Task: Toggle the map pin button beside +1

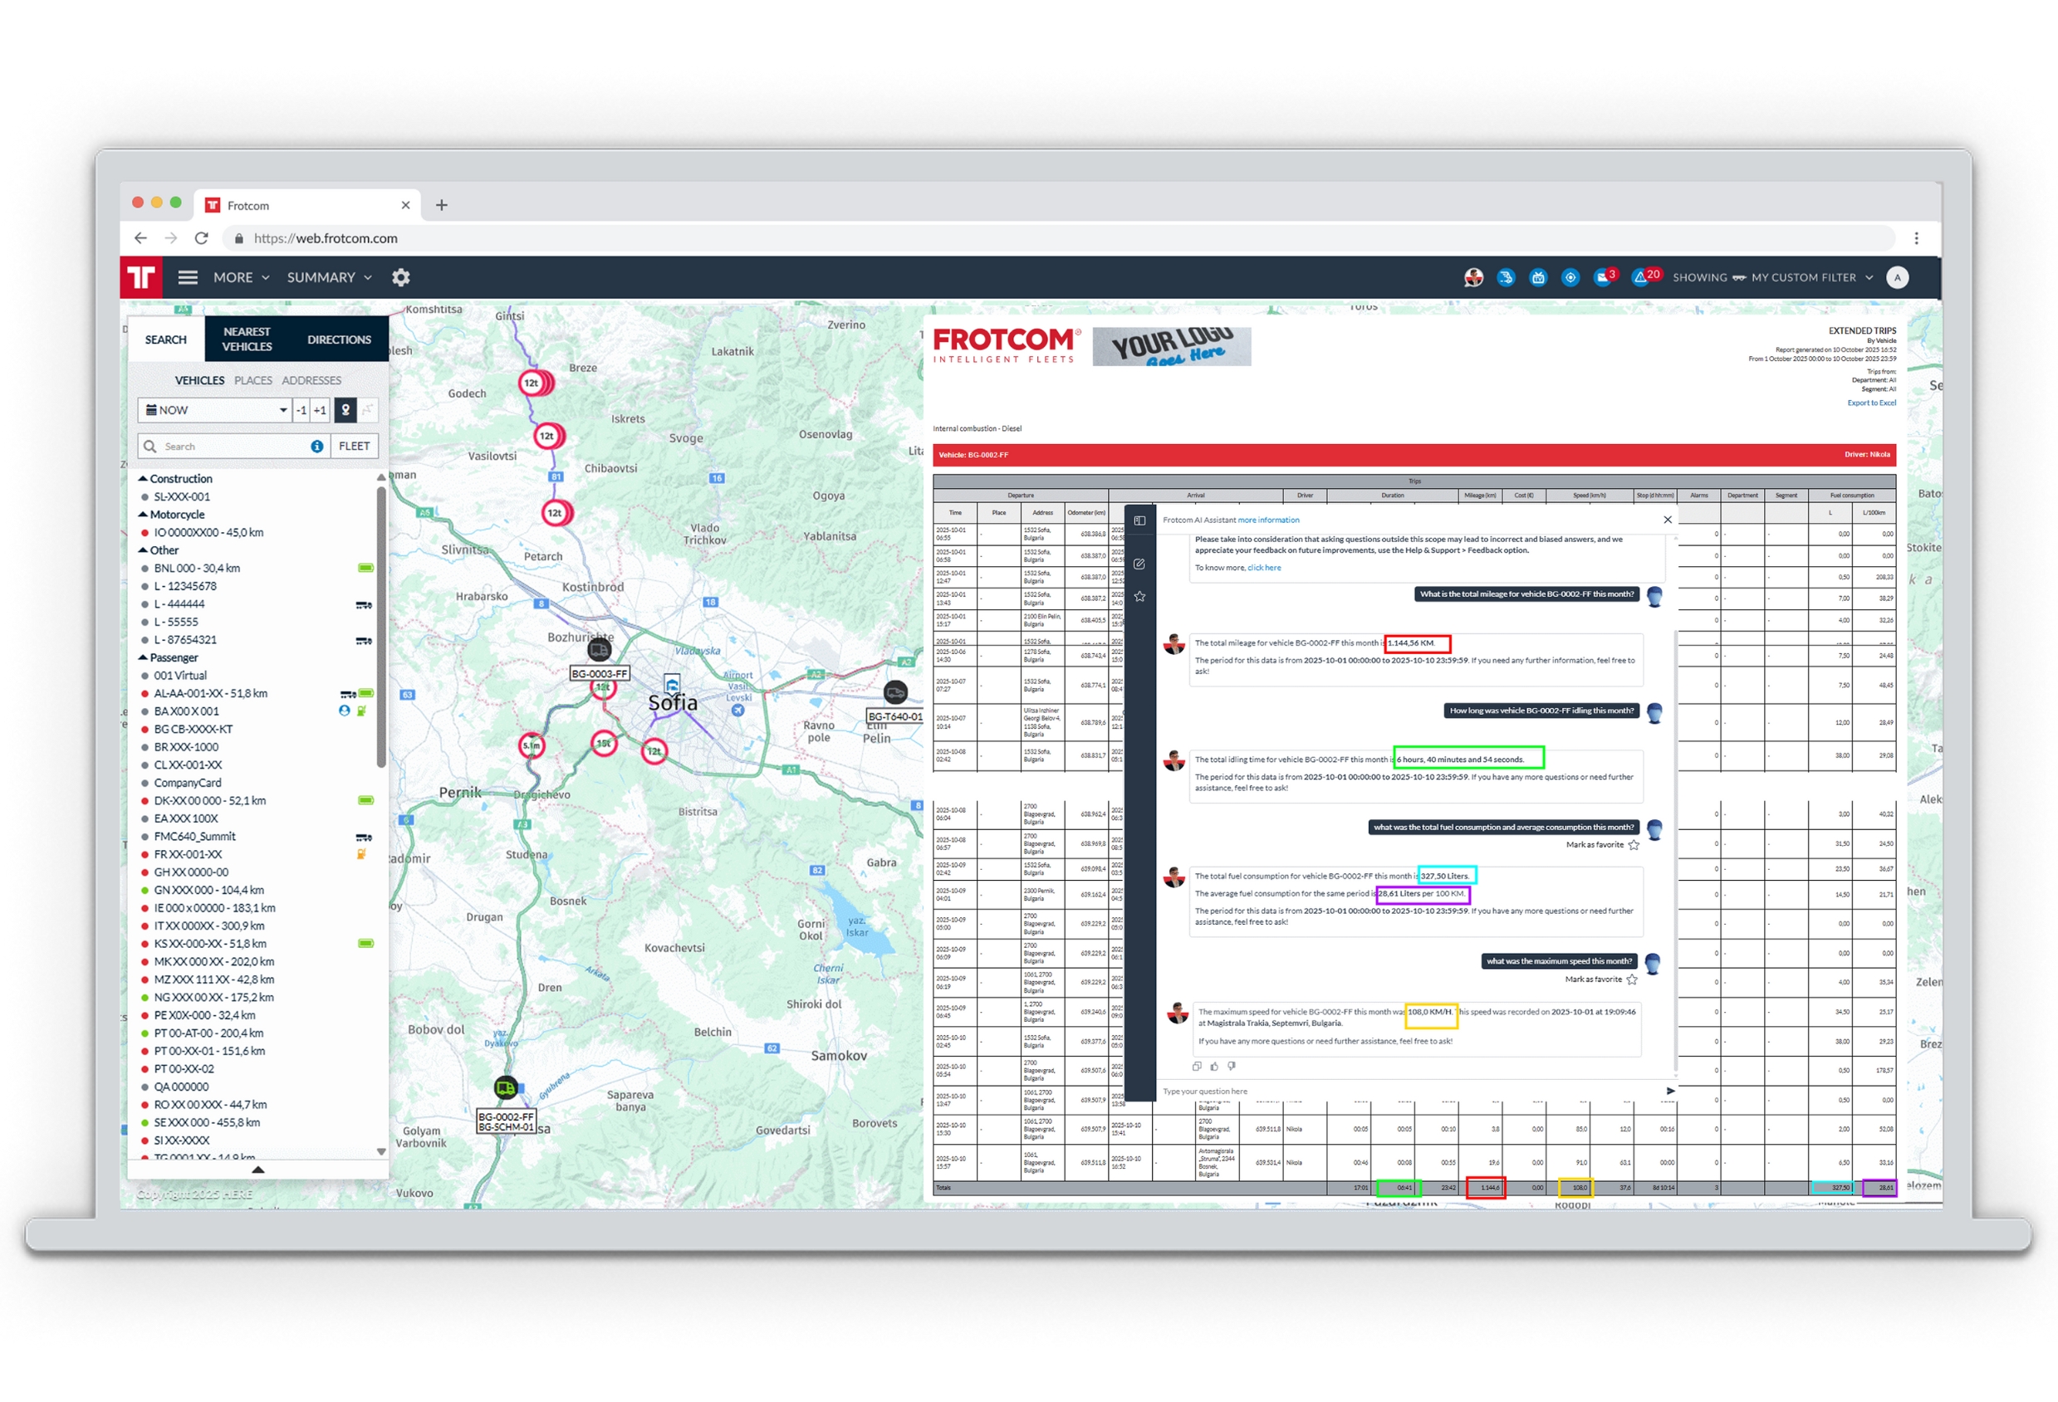Action: 345,410
